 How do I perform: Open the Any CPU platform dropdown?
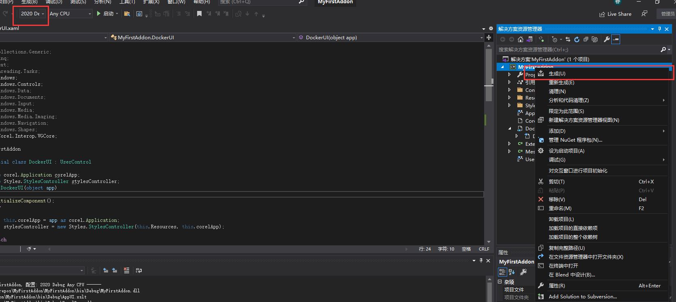coord(70,14)
